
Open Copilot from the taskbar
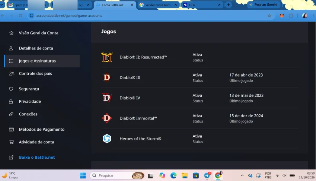click(x=162, y=175)
